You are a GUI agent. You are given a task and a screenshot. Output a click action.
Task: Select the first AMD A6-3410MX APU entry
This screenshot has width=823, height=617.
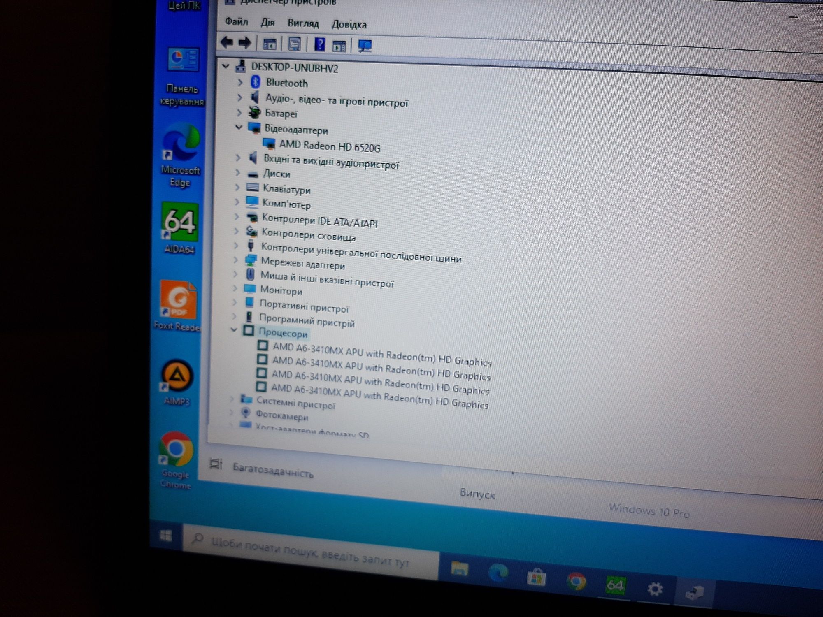pos(382,354)
